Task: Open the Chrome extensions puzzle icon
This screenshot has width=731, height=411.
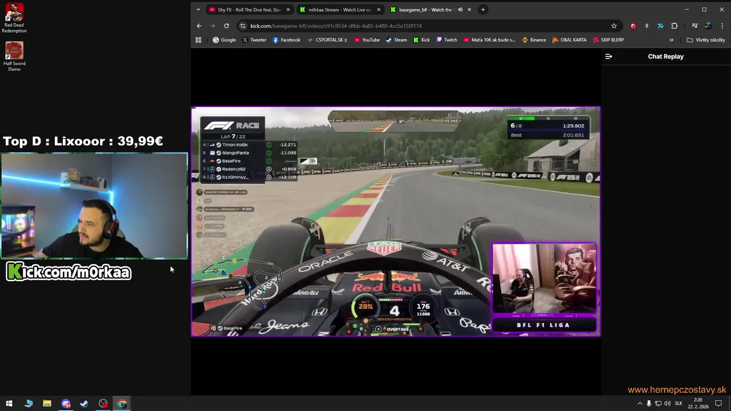Action: [674, 26]
